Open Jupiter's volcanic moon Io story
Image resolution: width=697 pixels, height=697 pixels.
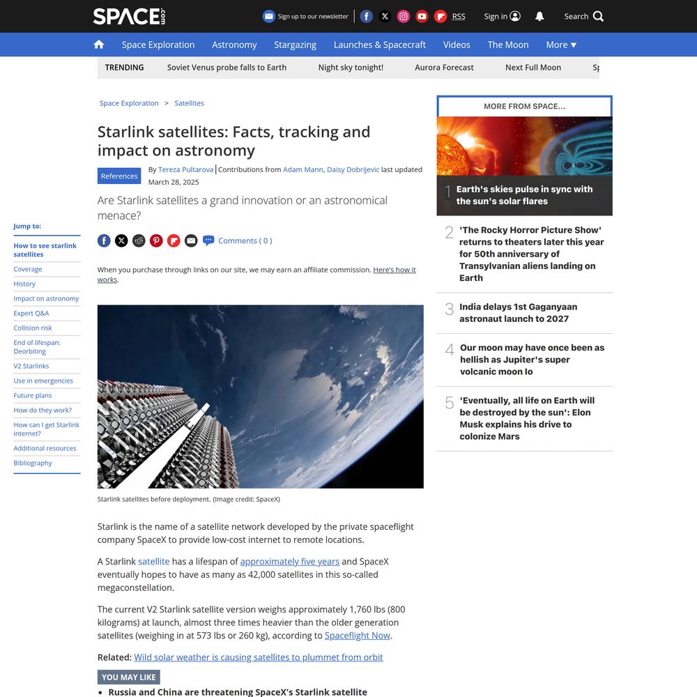tap(532, 360)
